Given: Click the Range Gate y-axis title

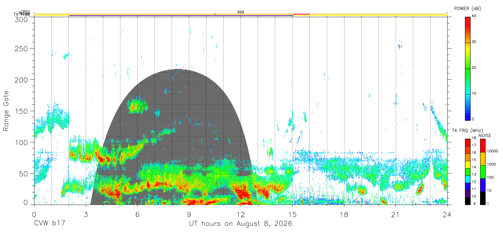Looking at the screenshot, I should [6, 111].
